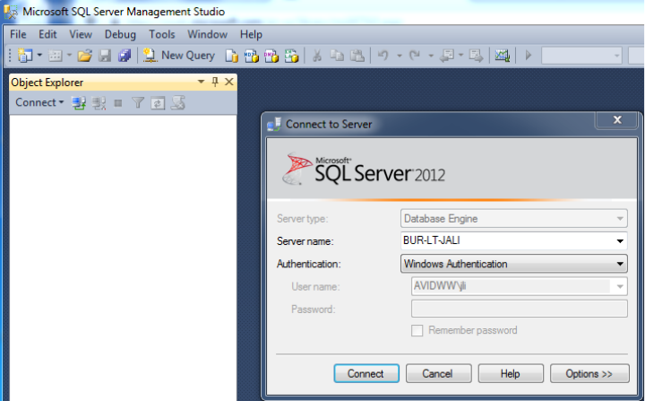Click the New Project toolbar icon
The height and width of the screenshot is (401, 645).
coord(25,56)
